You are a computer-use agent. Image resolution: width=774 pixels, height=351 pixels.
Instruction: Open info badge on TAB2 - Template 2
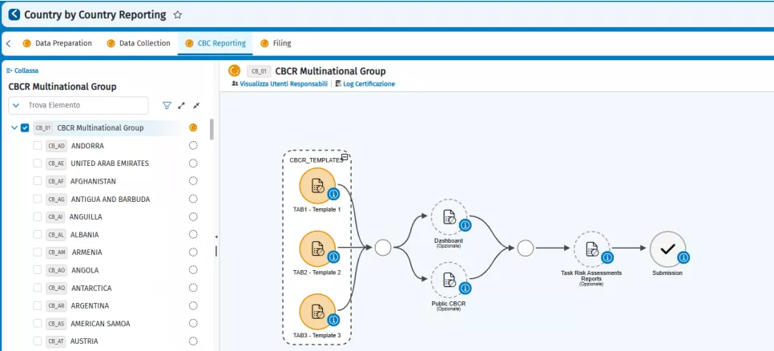[334, 256]
